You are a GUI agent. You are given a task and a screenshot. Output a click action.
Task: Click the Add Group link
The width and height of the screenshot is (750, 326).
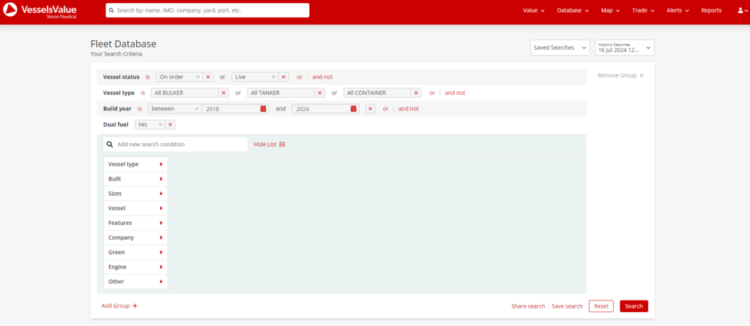[x=119, y=306]
